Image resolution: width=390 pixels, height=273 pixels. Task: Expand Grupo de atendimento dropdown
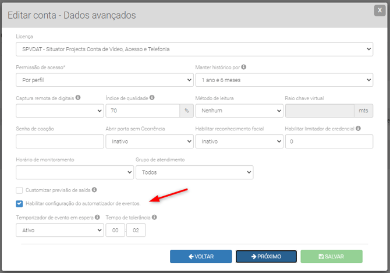(x=194, y=172)
